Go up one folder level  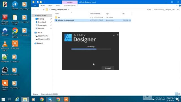pyautogui.click(x=44, y=10)
